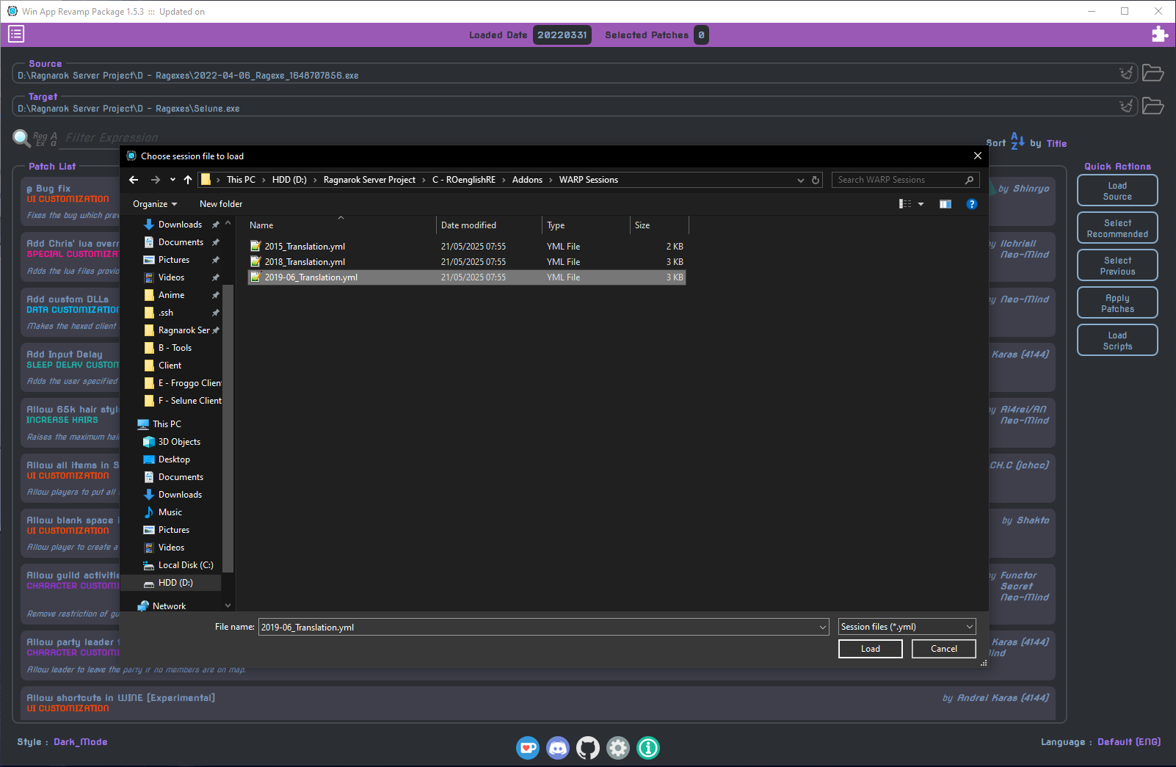Change the Dark_Mode style setting
This screenshot has width=1176, height=767.
[81, 742]
